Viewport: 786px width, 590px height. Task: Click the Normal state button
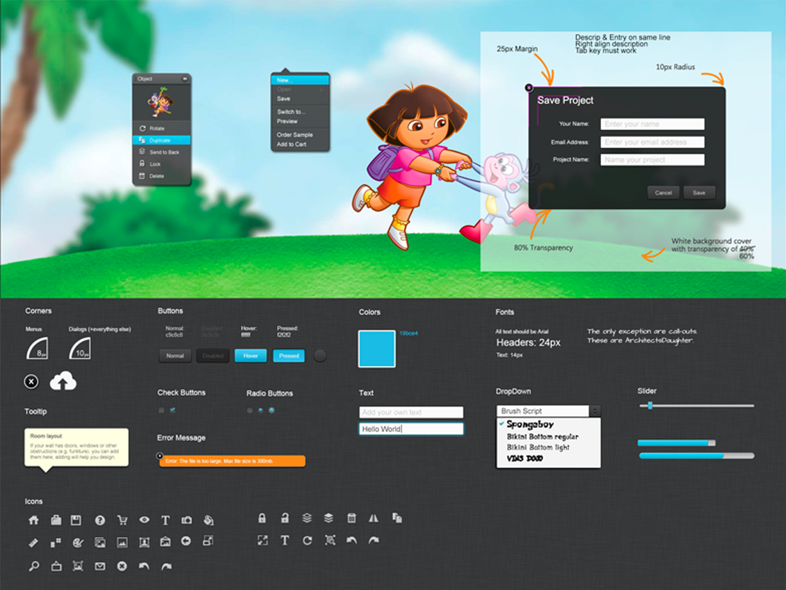tap(175, 356)
